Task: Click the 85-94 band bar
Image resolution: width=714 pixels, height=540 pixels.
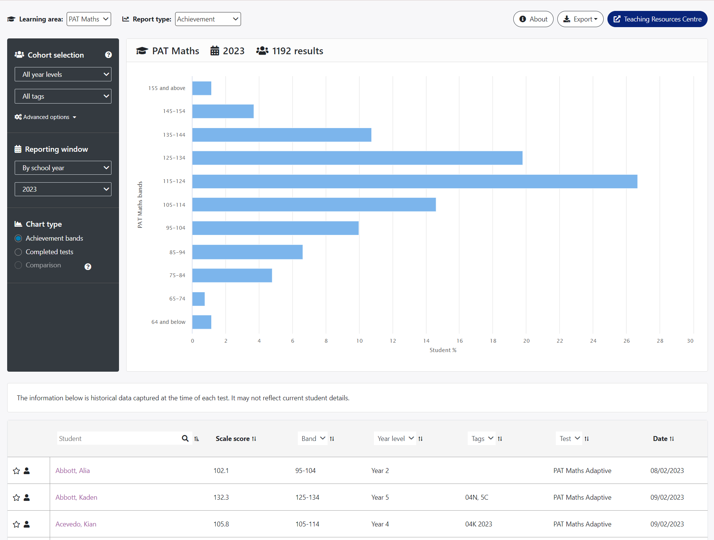Action: click(247, 252)
